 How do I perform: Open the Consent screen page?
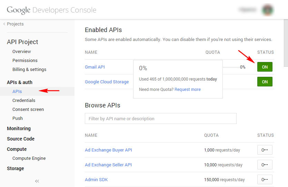click(28, 110)
